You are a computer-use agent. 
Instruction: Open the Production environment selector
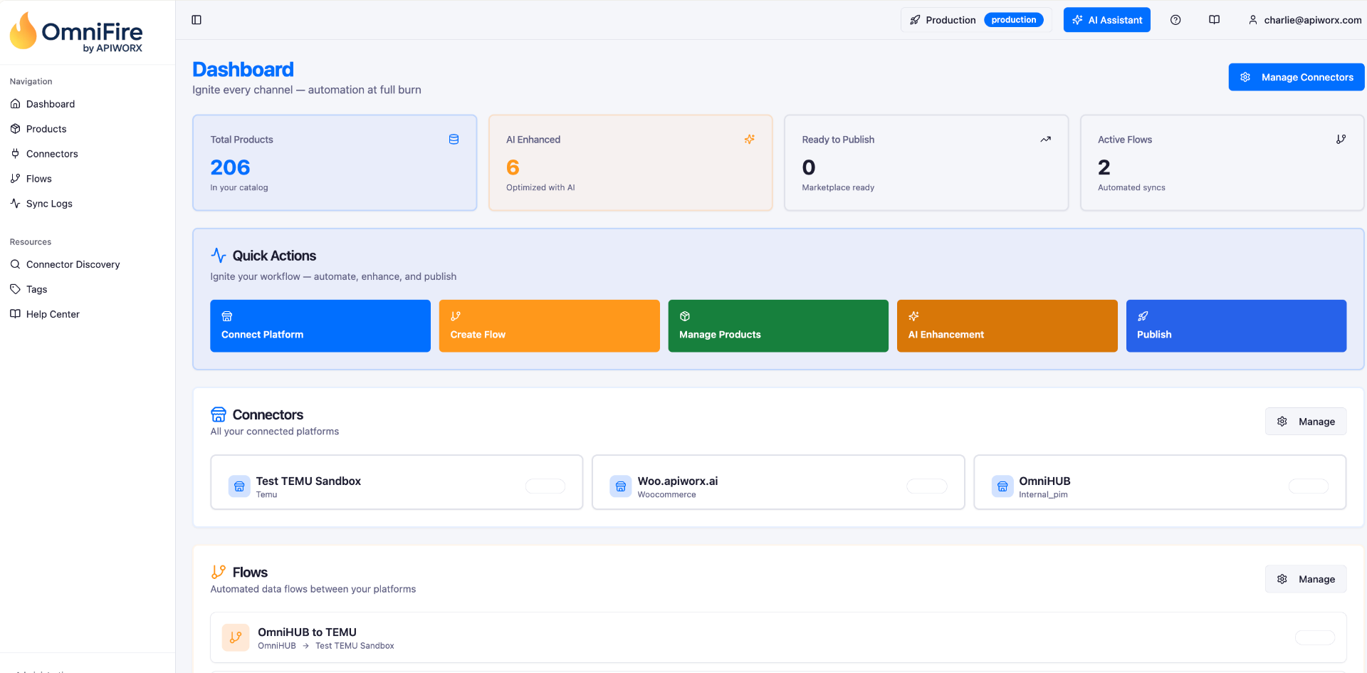tap(975, 19)
